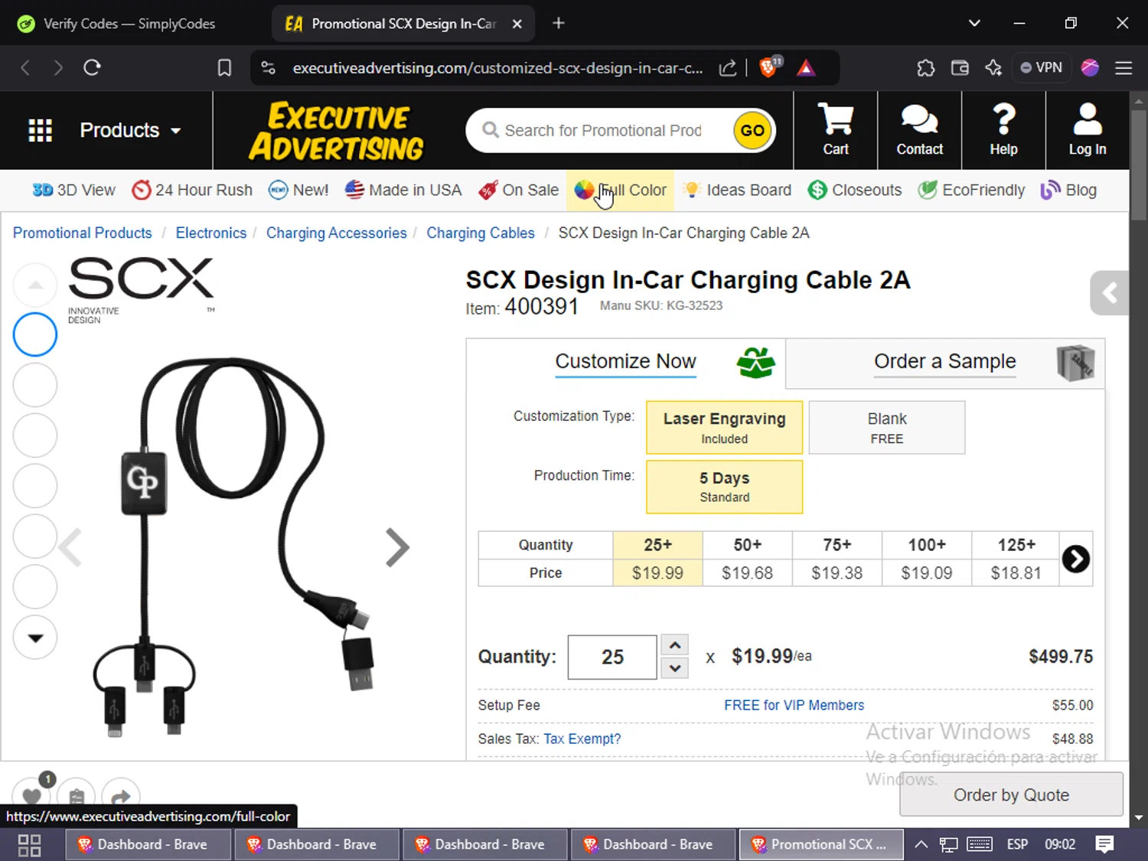1148x861 pixels.
Task: Open Ideas Board link
Action: click(x=737, y=190)
